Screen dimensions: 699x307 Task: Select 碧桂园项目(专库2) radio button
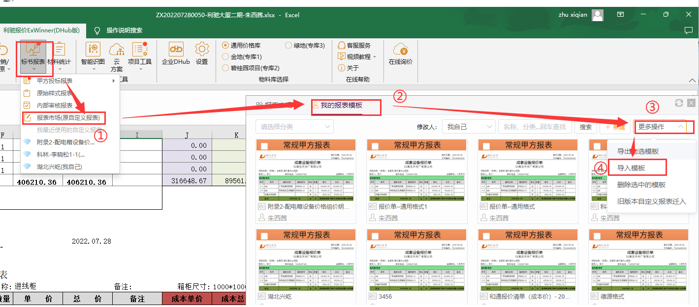[x=226, y=68]
